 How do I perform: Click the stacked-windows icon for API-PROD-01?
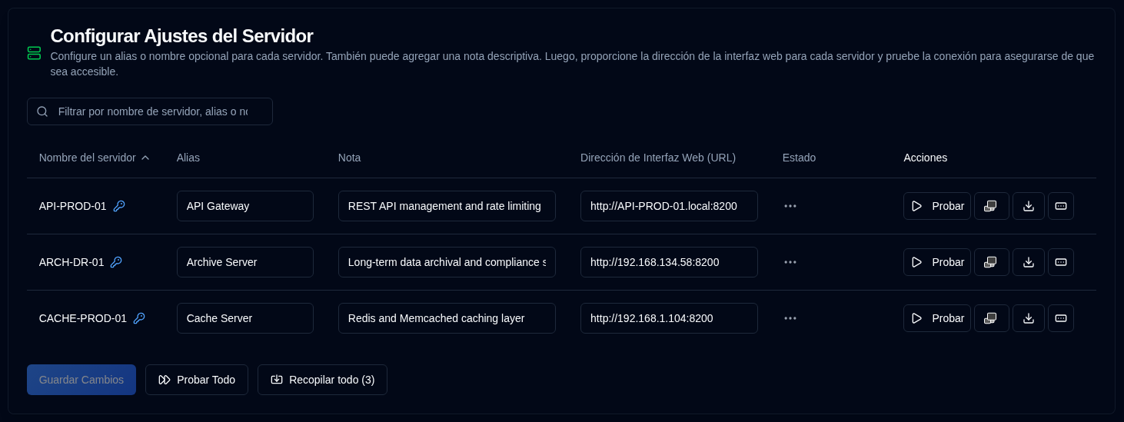tap(991, 206)
